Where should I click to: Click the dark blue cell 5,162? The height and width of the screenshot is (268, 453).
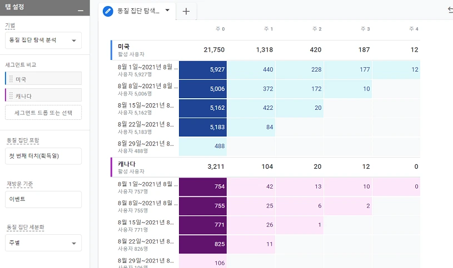click(x=203, y=108)
